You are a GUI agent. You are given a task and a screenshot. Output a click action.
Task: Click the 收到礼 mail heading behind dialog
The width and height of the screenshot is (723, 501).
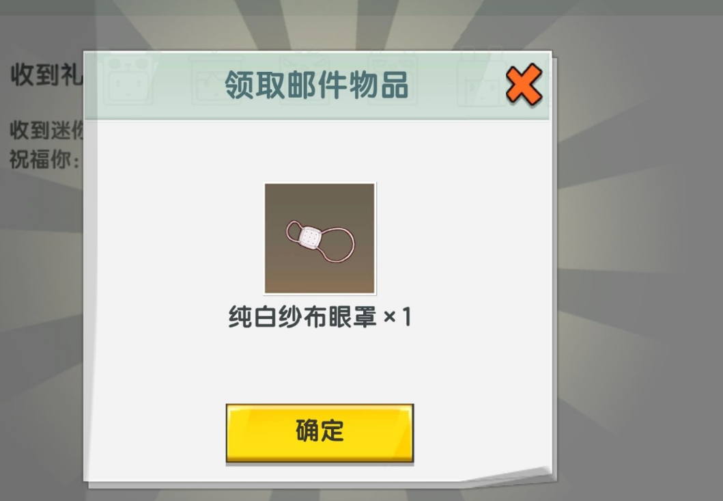pyautogui.click(x=46, y=75)
